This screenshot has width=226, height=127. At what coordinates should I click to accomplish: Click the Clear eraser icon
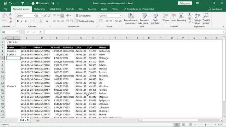pos(190,22)
